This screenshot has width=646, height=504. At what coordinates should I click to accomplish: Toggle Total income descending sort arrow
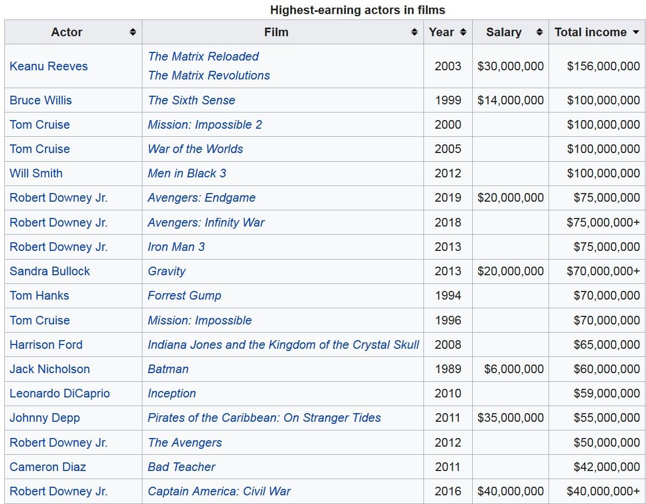636,32
